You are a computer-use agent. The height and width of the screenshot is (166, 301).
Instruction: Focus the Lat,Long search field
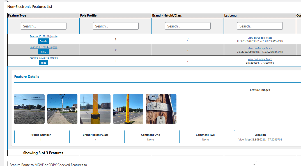tap(260, 26)
